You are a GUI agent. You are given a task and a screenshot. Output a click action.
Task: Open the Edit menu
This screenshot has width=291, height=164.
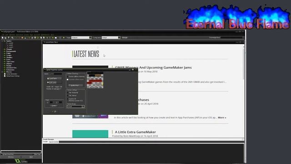(x=7, y=35)
